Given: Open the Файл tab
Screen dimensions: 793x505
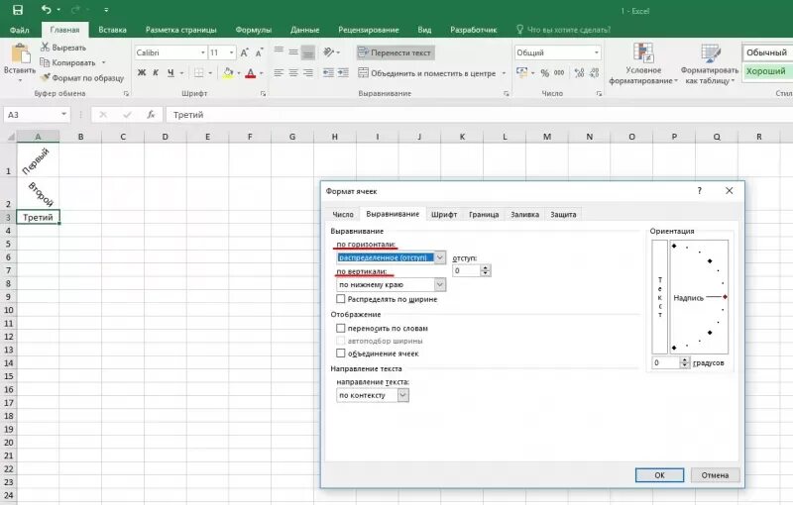Looking at the screenshot, I should (x=19, y=30).
